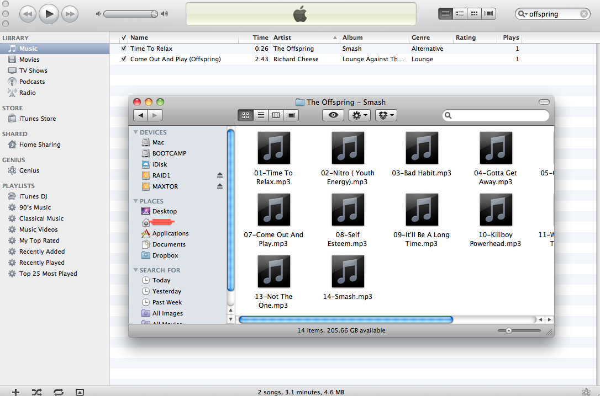Select the 03-Bad Habit.mp3 file
The image size is (600, 396).
coord(422,154)
